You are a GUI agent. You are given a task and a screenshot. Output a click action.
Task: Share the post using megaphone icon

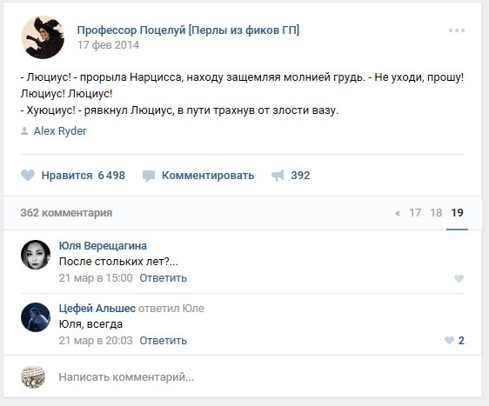tap(278, 176)
